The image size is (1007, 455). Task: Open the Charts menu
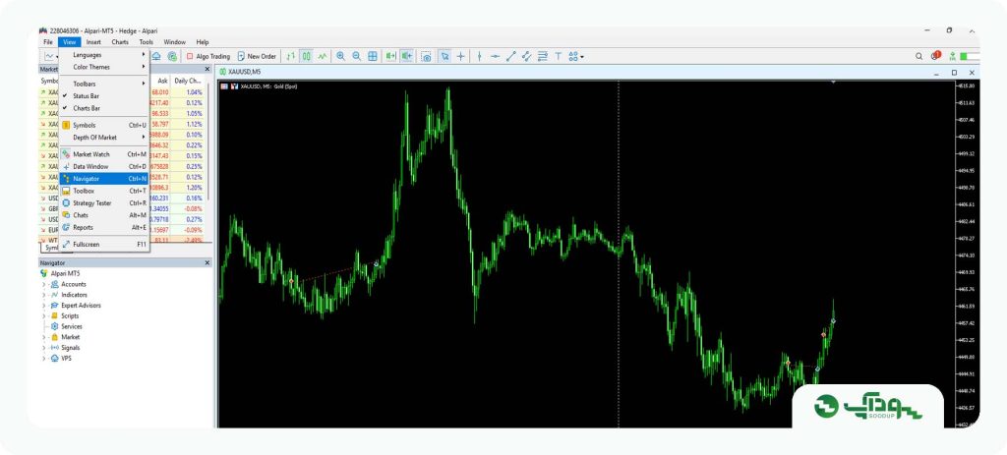(x=120, y=41)
